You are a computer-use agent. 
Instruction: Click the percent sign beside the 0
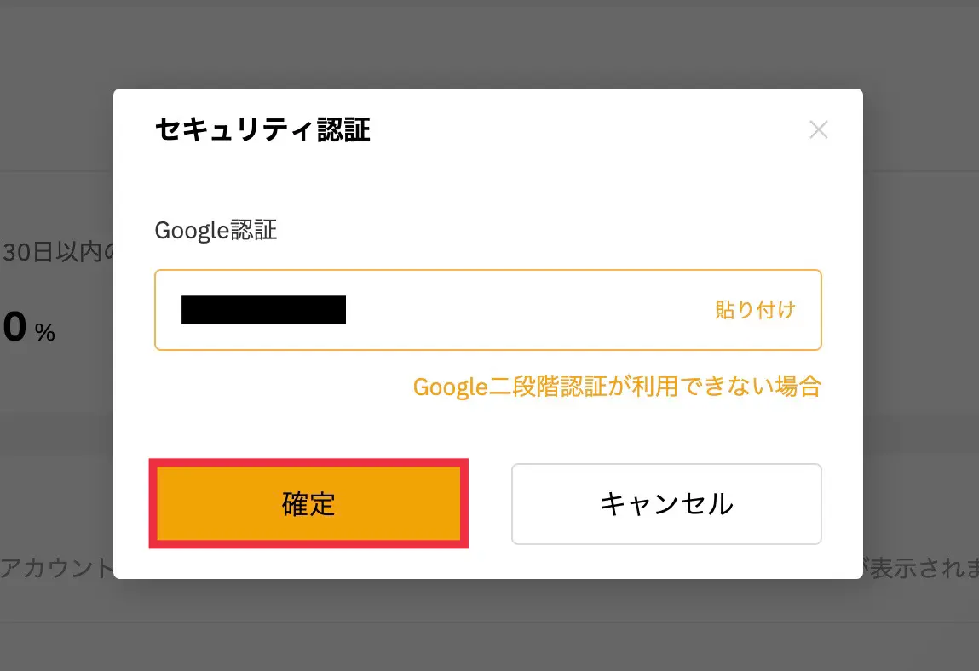click(45, 333)
